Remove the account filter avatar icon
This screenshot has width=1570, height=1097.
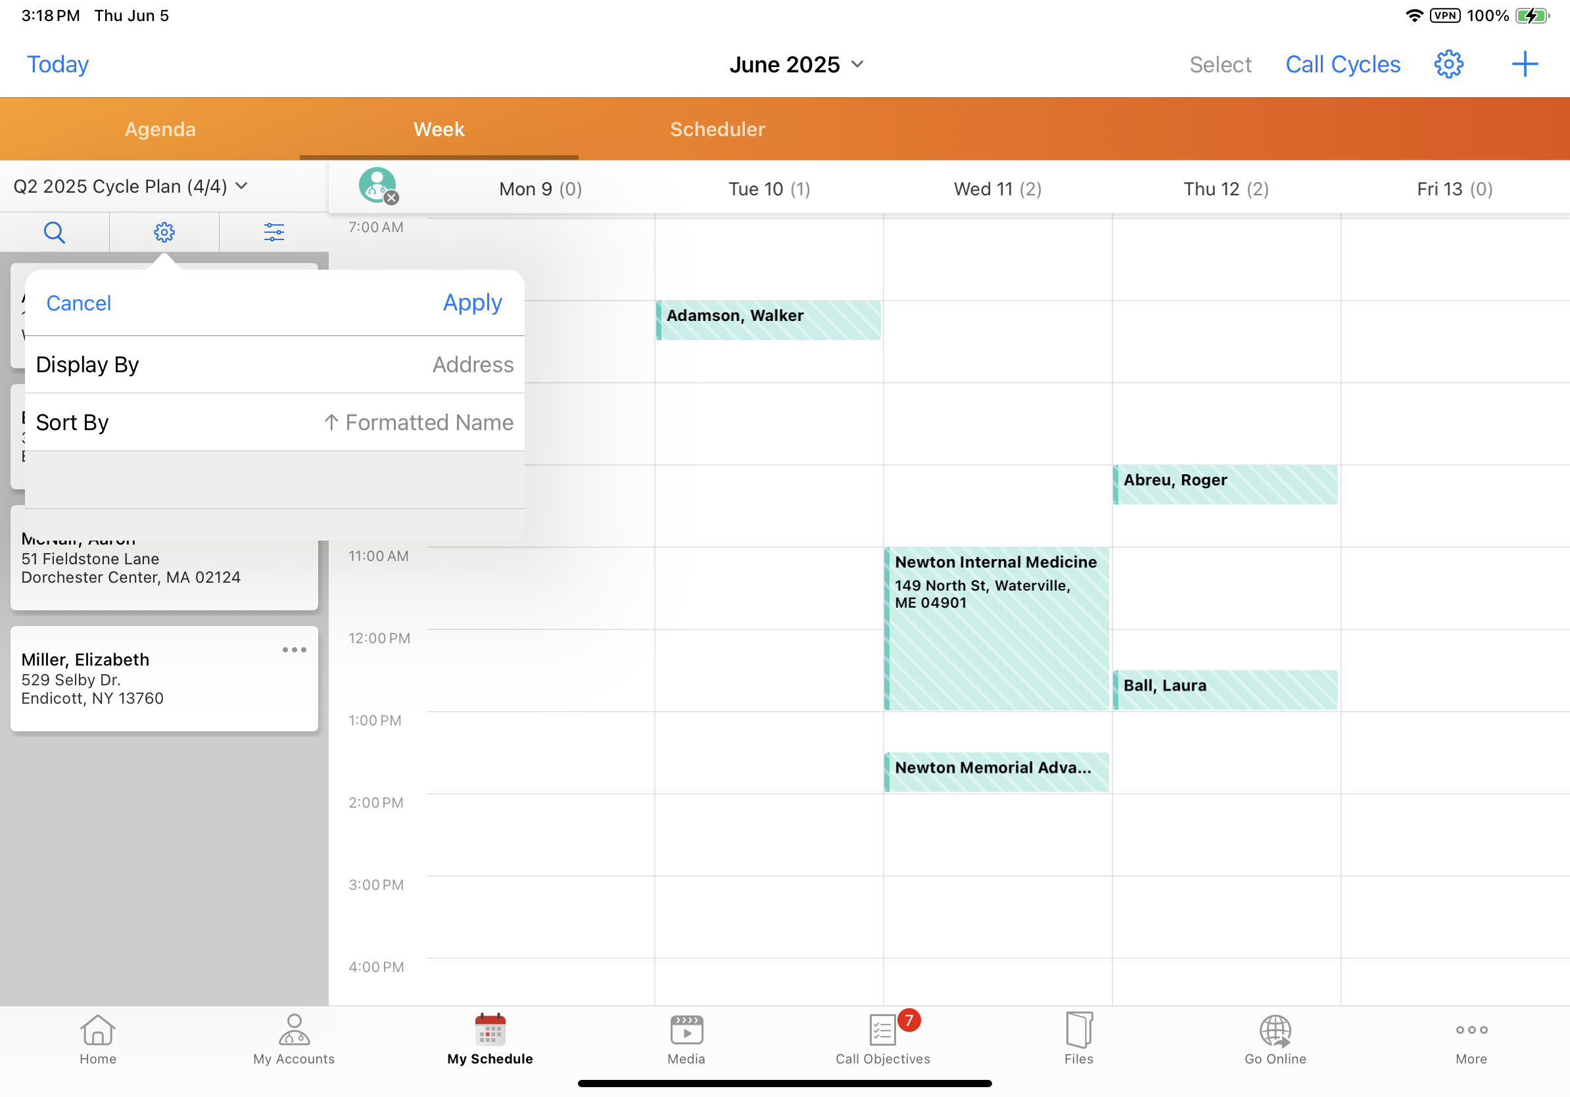pos(391,198)
